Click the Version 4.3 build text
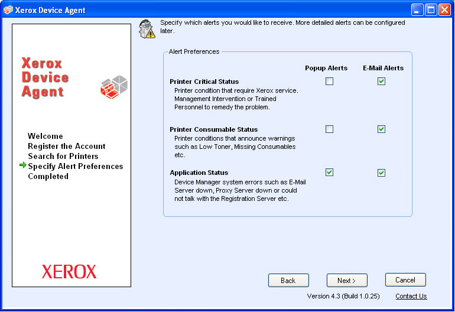The height and width of the screenshot is (312, 455). pos(343,296)
